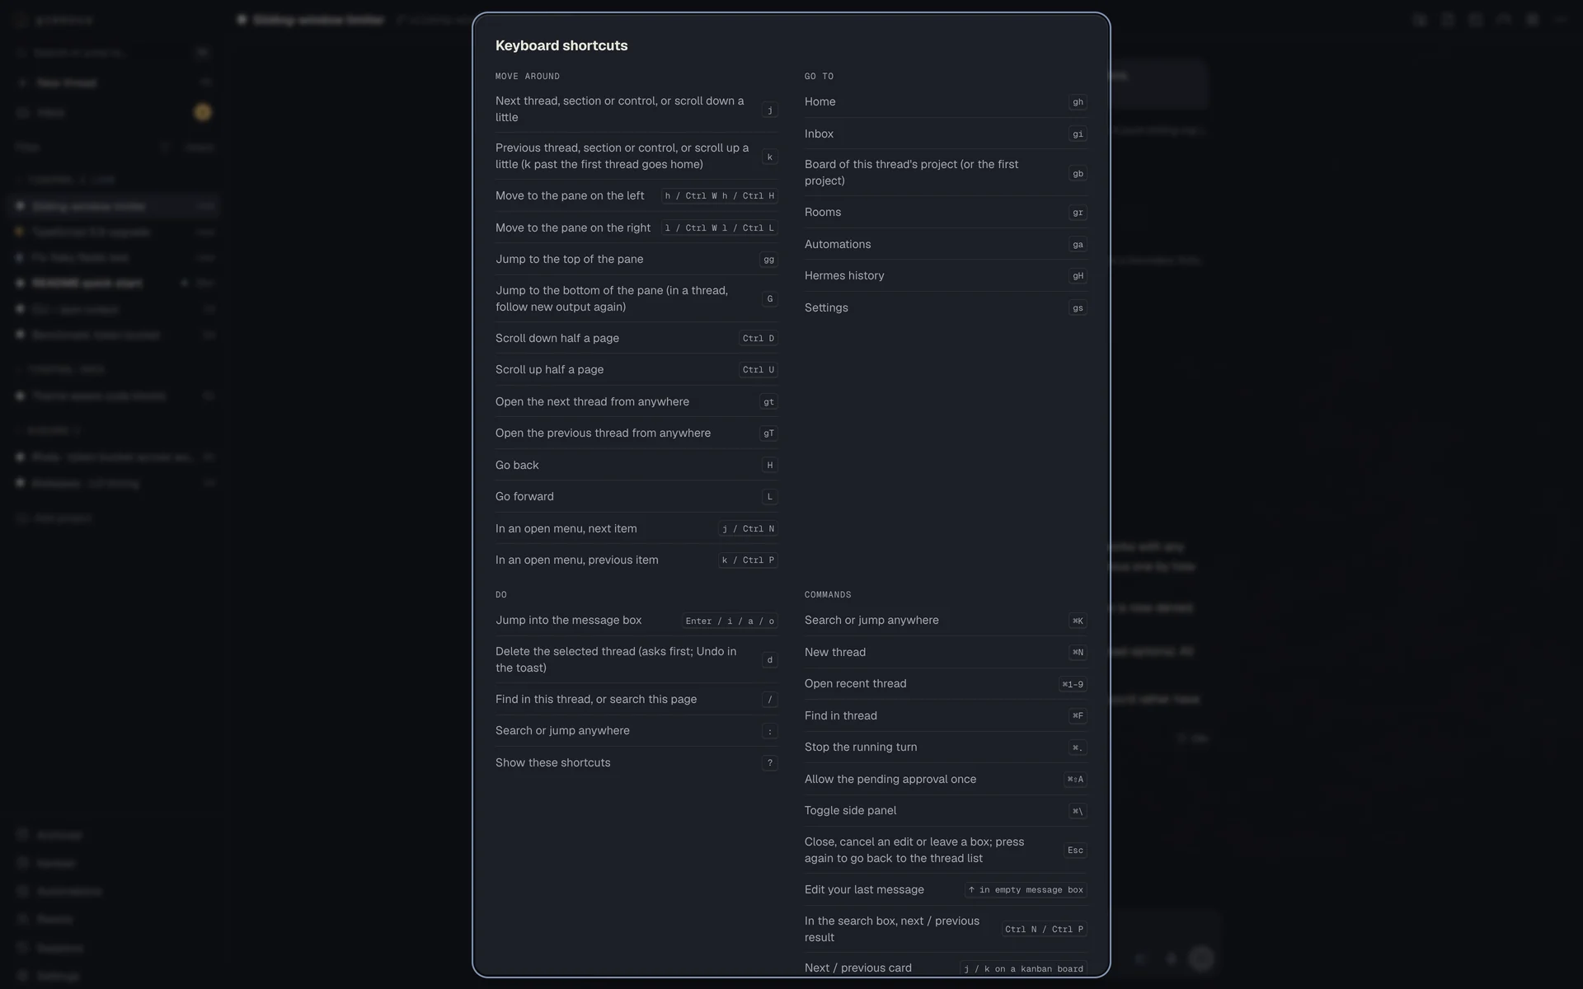Click the "gT" key badge
The height and width of the screenshot is (989, 1583).
pos(768,434)
